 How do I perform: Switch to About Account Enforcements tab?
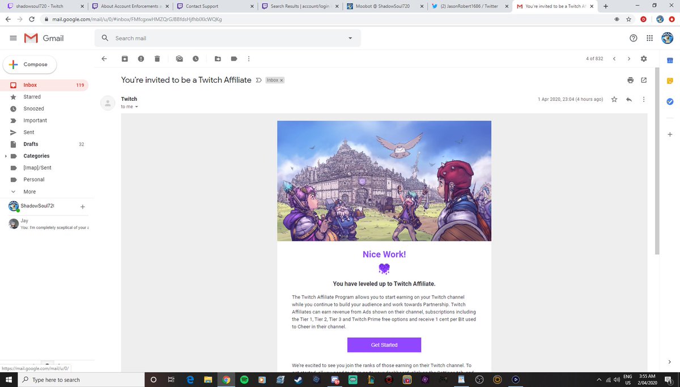tap(129, 6)
